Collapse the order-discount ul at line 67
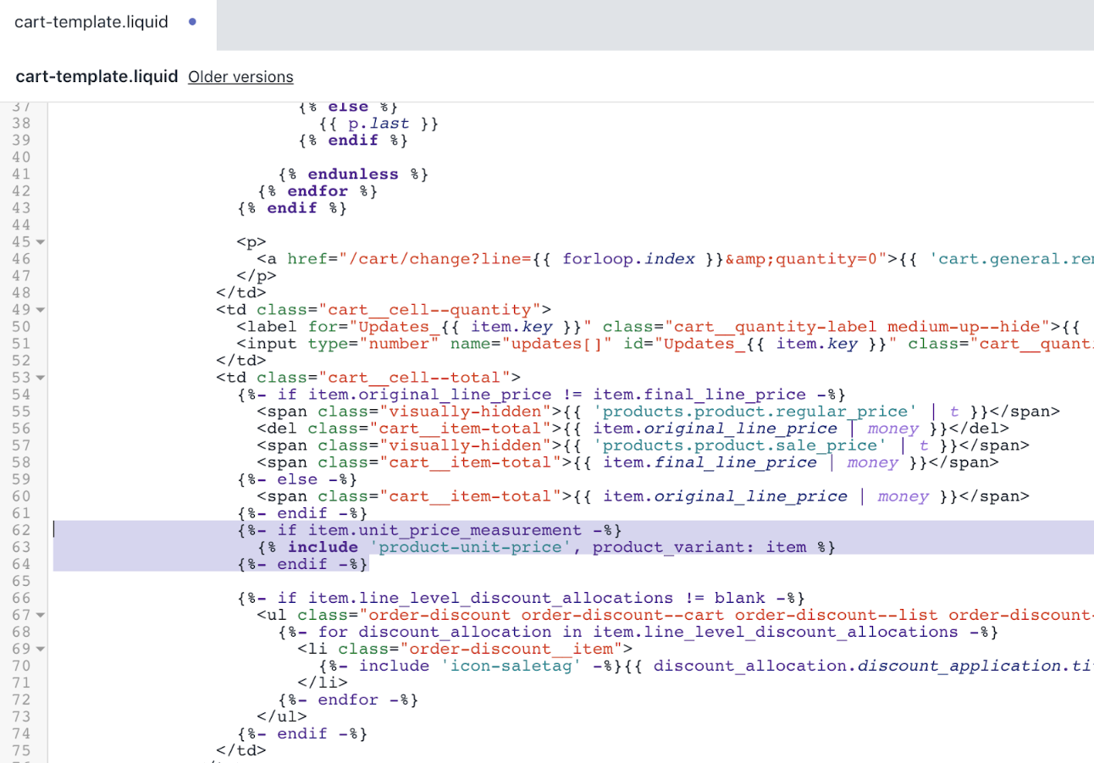The width and height of the screenshot is (1094, 763). [x=41, y=615]
